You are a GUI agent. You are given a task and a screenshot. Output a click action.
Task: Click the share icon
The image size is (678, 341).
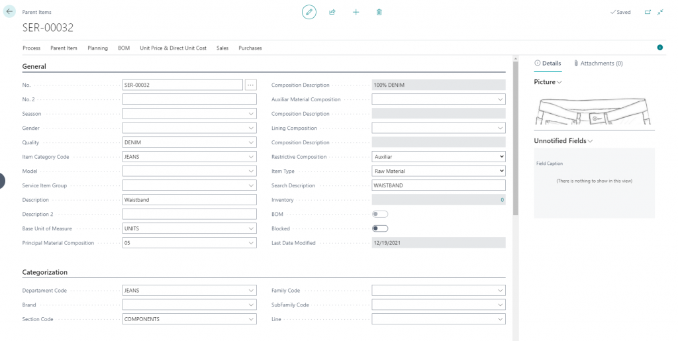332,12
